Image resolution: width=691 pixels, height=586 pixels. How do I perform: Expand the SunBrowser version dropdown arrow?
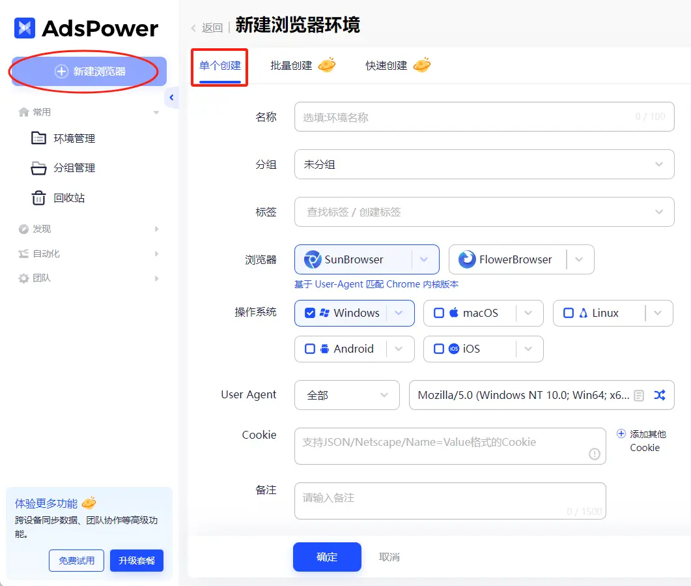point(425,259)
